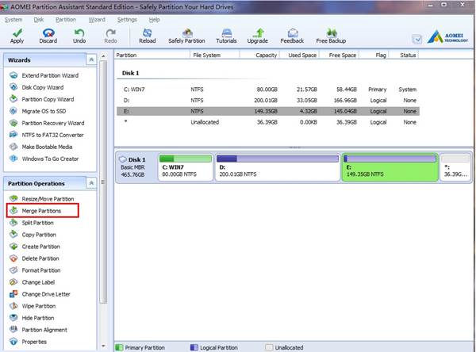
Task: Choose Format Partition operation
Action: (x=35, y=270)
